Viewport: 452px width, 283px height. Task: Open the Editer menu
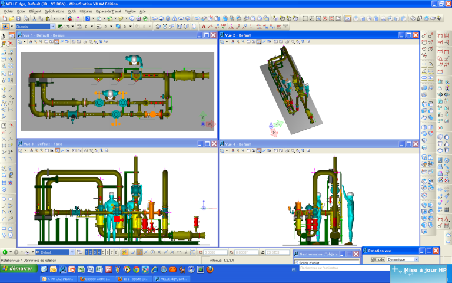(21, 11)
